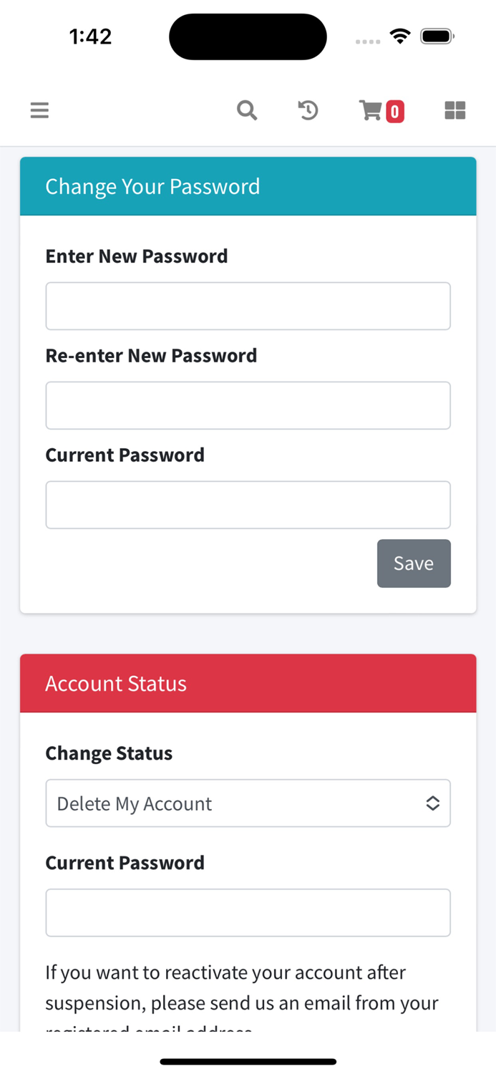Focus the Enter New Password field
The width and height of the screenshot is (496, 1074).
(x=248, y=306)
